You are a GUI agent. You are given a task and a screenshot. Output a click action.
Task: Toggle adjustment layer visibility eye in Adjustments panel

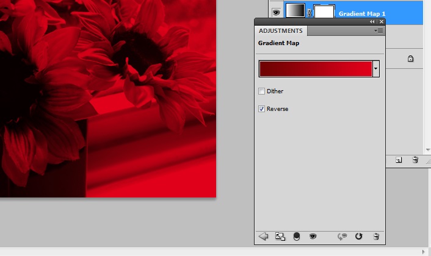coord(313,236)
